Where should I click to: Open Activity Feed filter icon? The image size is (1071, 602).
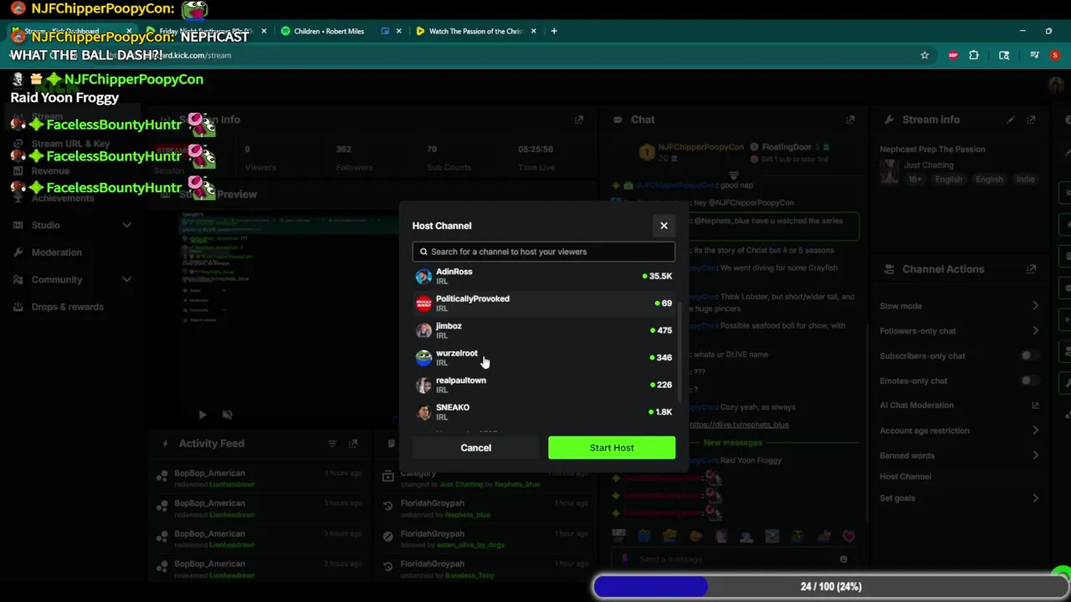332,444
